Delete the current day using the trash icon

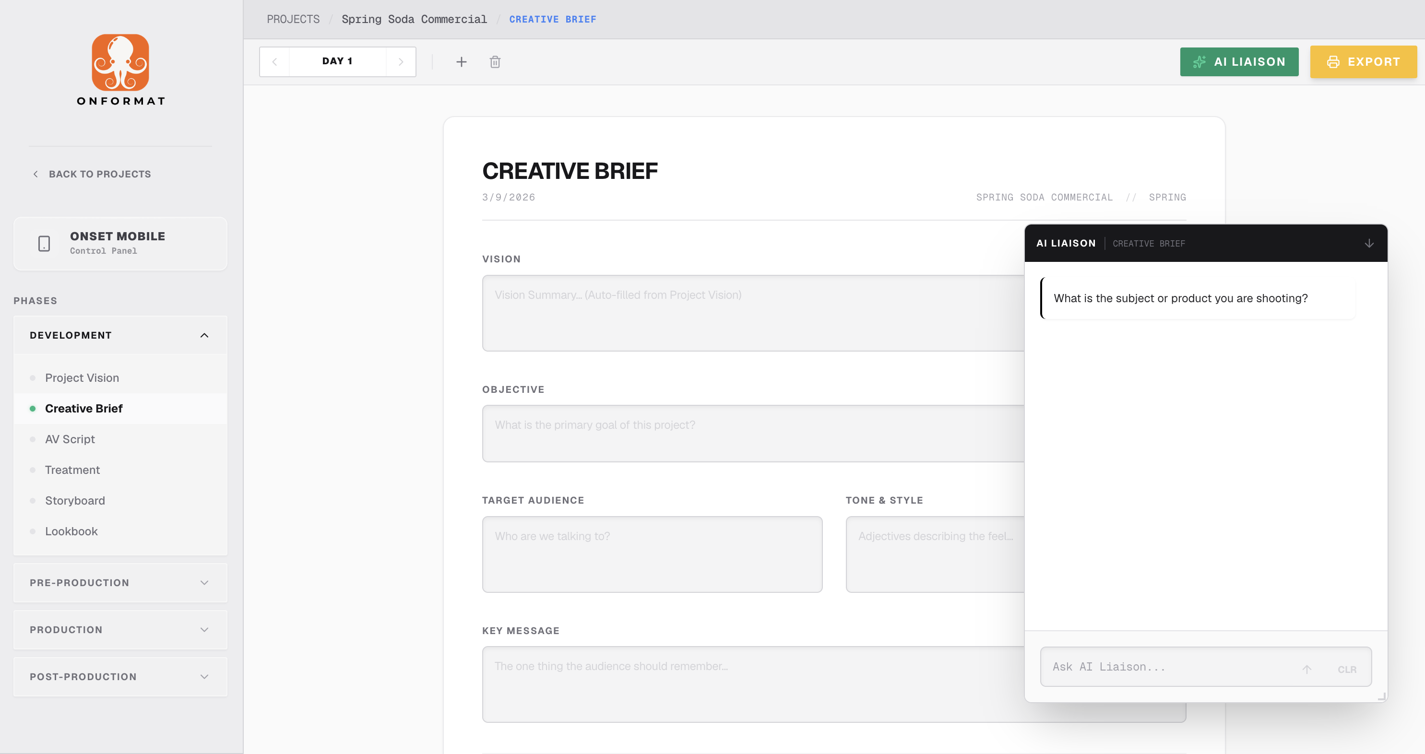tap(495, 61)
